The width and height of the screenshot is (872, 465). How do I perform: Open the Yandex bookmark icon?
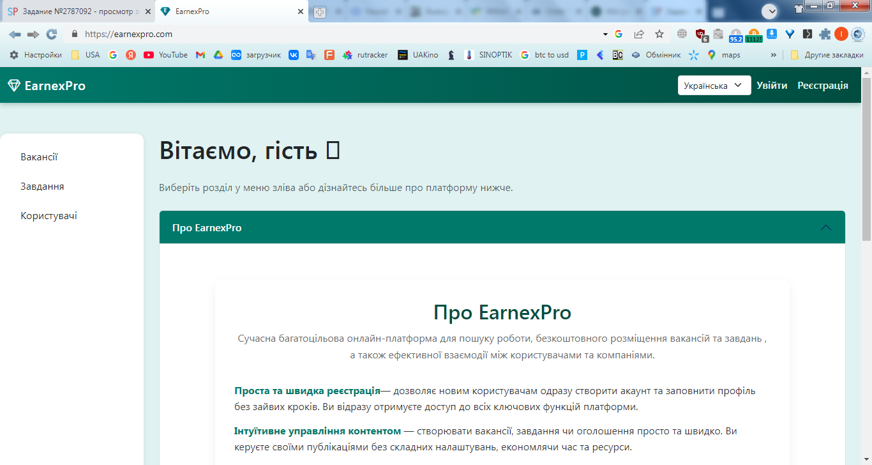(131, 55)
